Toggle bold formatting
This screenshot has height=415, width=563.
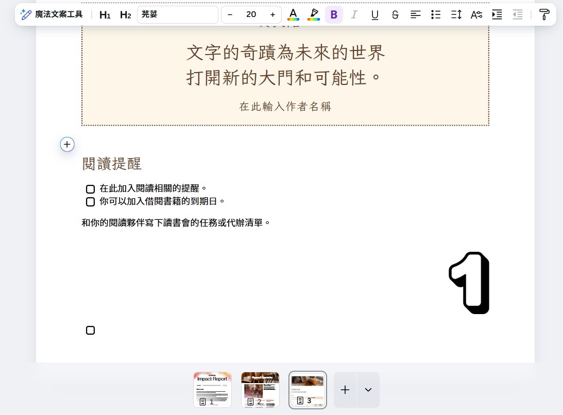click(x=334, y=15)
